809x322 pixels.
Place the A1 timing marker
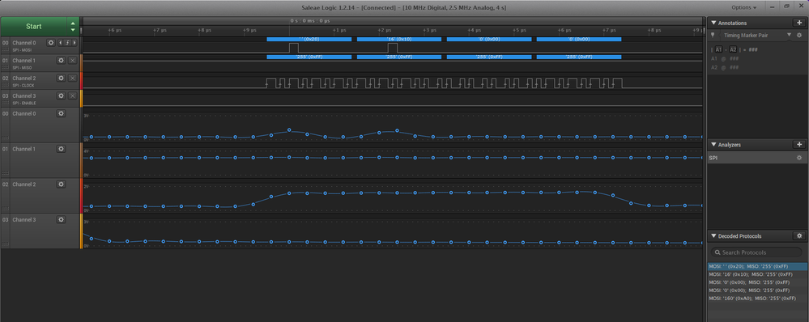[x=719, y=49]
